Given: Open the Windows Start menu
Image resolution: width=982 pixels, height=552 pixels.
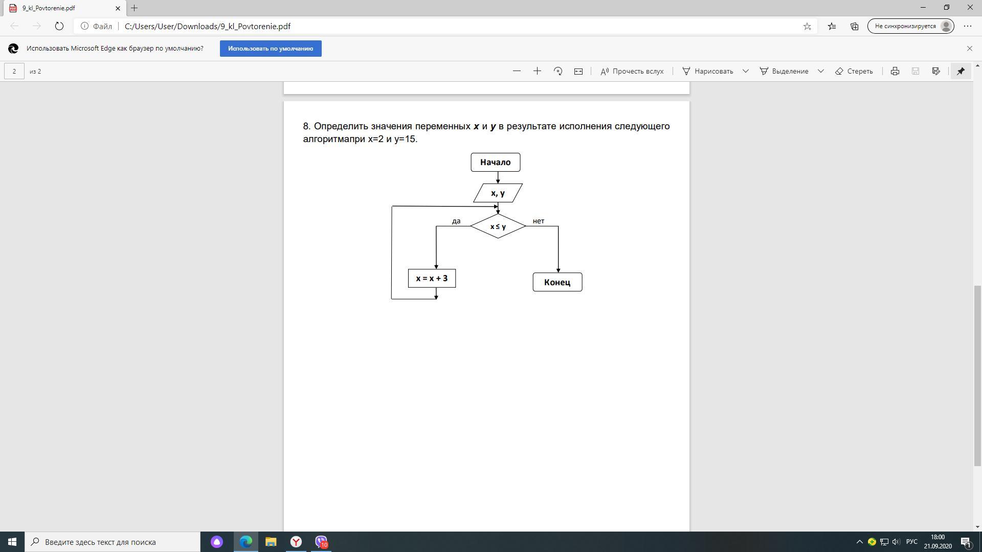Looking at the screenshot, I should pos(12,542).
